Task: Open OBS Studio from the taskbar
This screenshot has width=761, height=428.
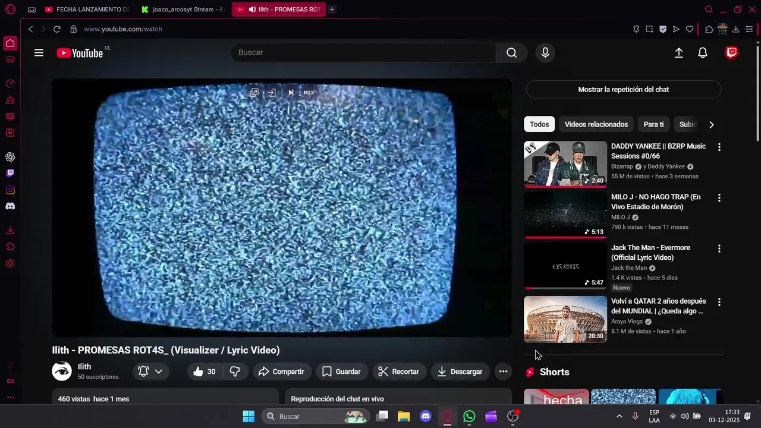Action: pos(513,416)
